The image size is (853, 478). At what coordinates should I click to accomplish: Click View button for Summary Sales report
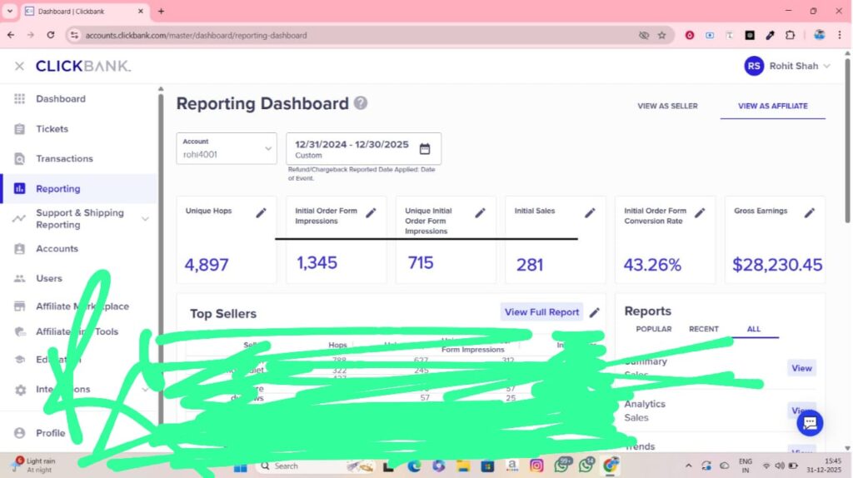tap(801, 368)
